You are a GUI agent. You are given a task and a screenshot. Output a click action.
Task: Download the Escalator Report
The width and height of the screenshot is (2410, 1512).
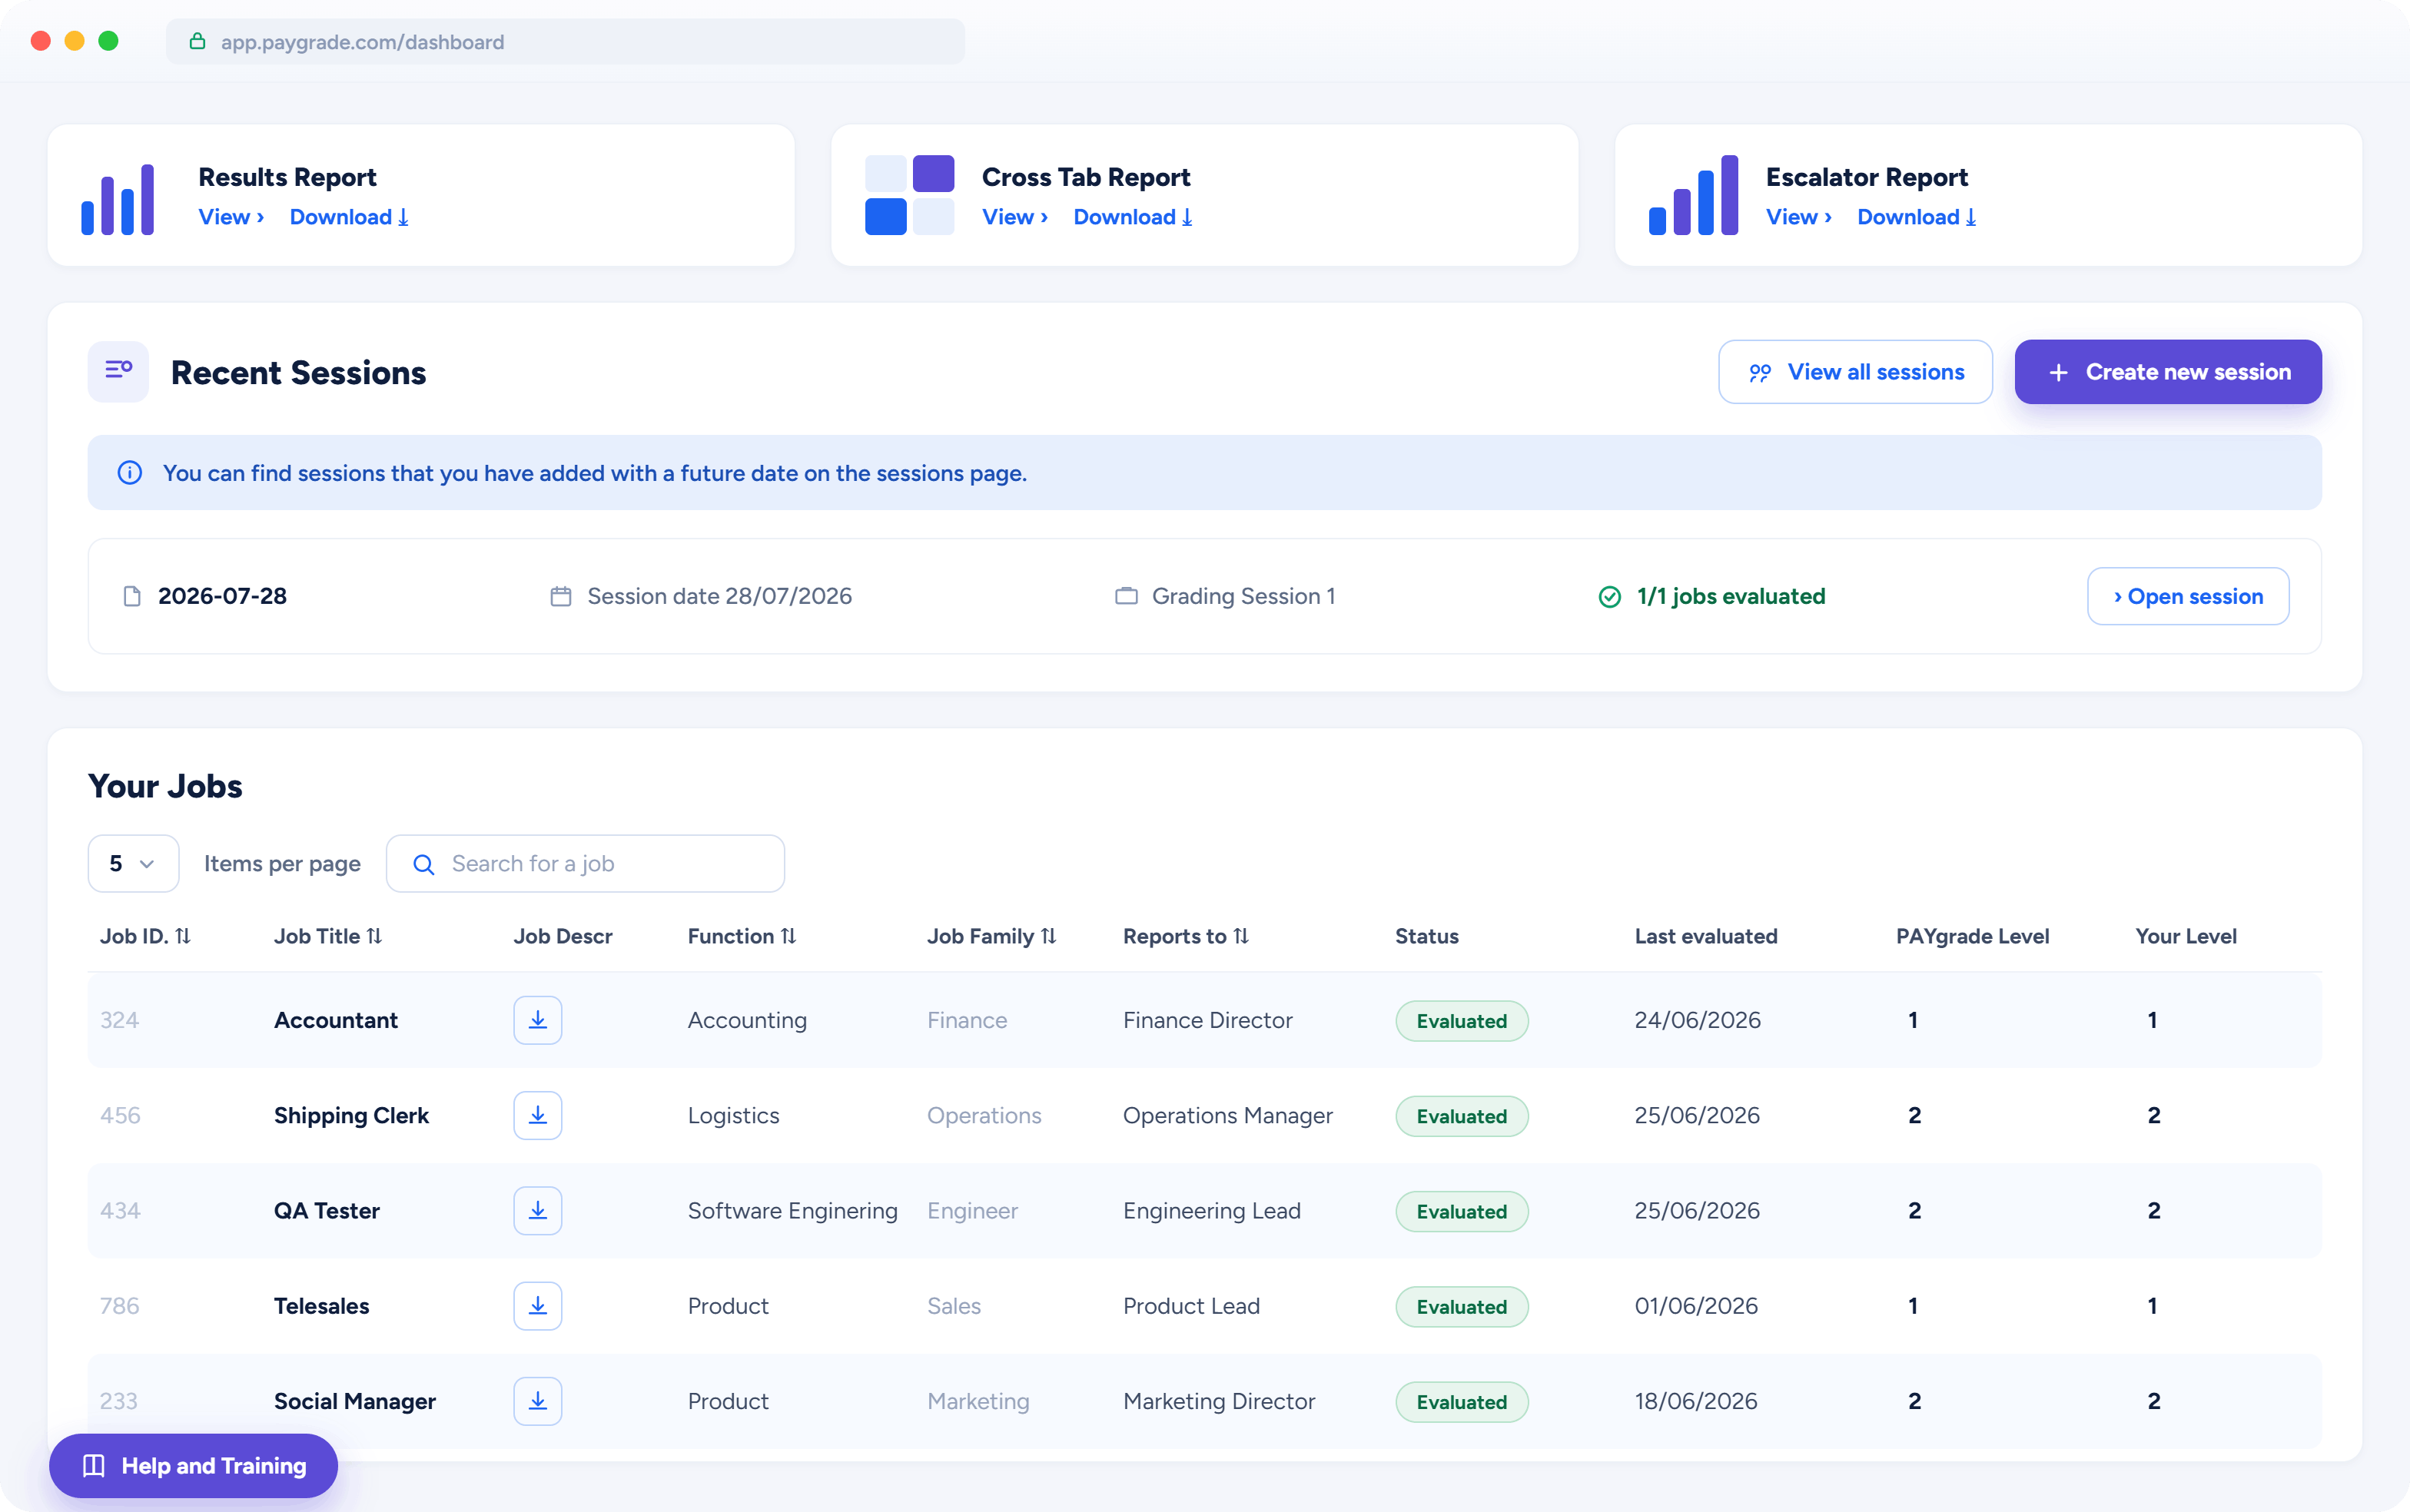1917,217
